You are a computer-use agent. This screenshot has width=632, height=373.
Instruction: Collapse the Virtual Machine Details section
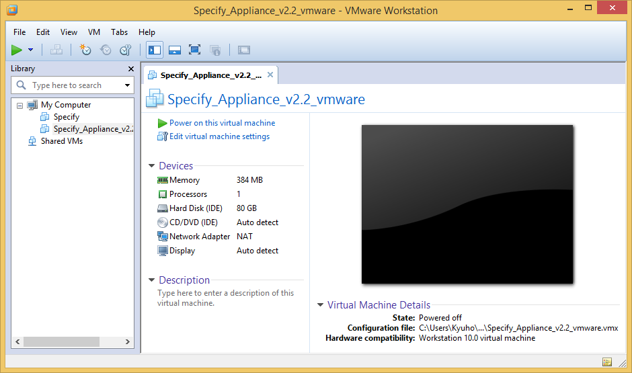[320, 305]
